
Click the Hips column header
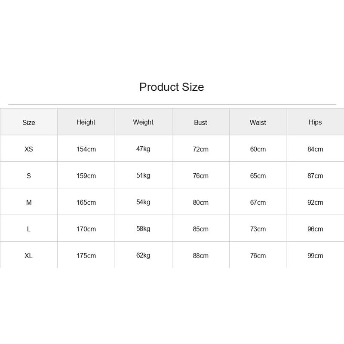[315, 122]
